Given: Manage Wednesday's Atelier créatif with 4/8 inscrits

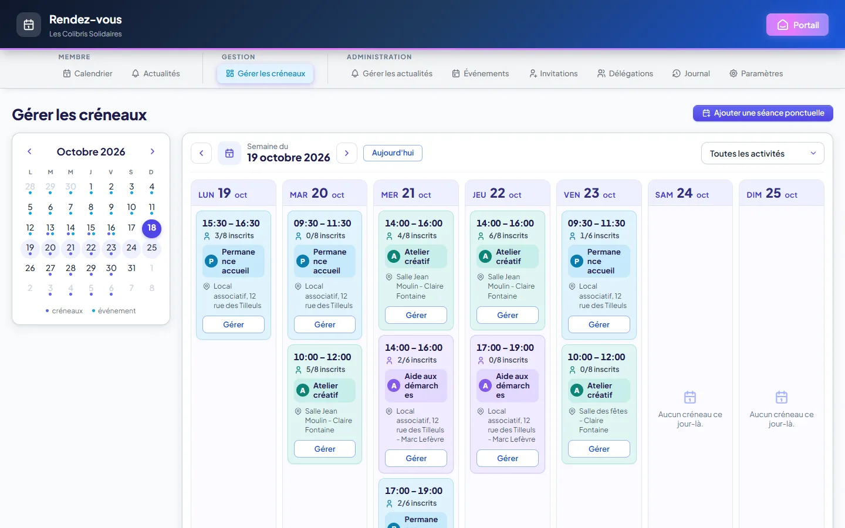Looking at the screenshot, I should point(416,315).
